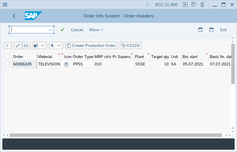
Task: Click the document icon in TELEVISION row
Action: (x=66, y=64)
